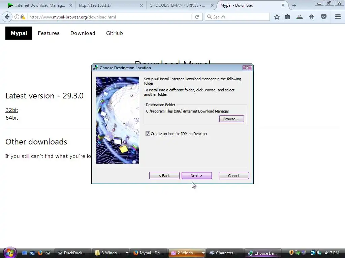This screenshot has width=345, height=258.
Task: Open the volume speaker tray icon
Action: [x=319, y=253]
